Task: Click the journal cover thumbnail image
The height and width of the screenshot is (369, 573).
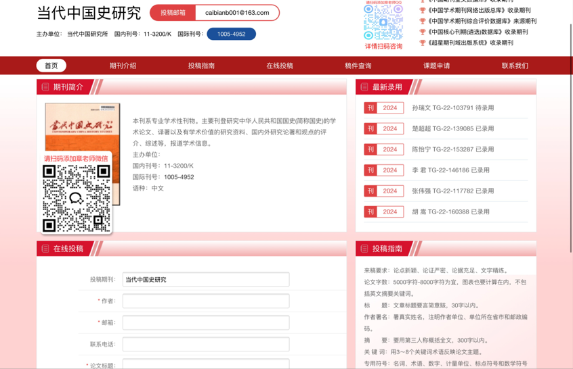Action: click(83, 125)
